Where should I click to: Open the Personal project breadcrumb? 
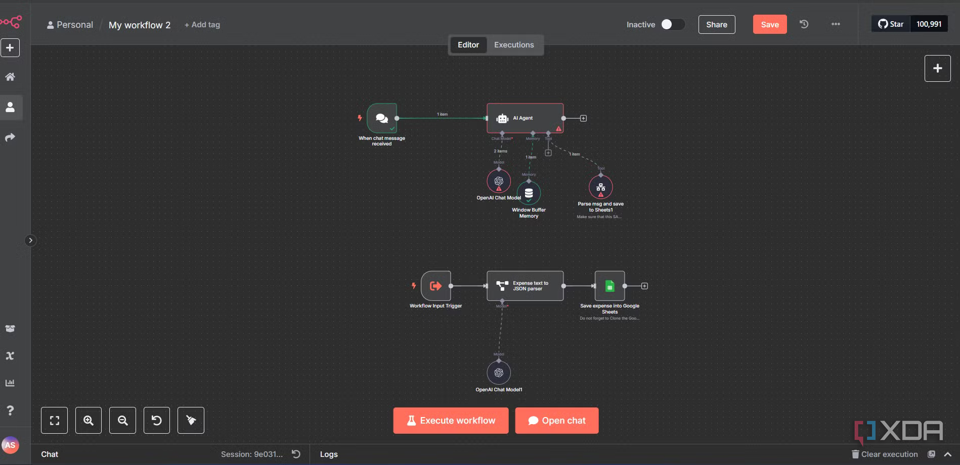tap(70, 25)
